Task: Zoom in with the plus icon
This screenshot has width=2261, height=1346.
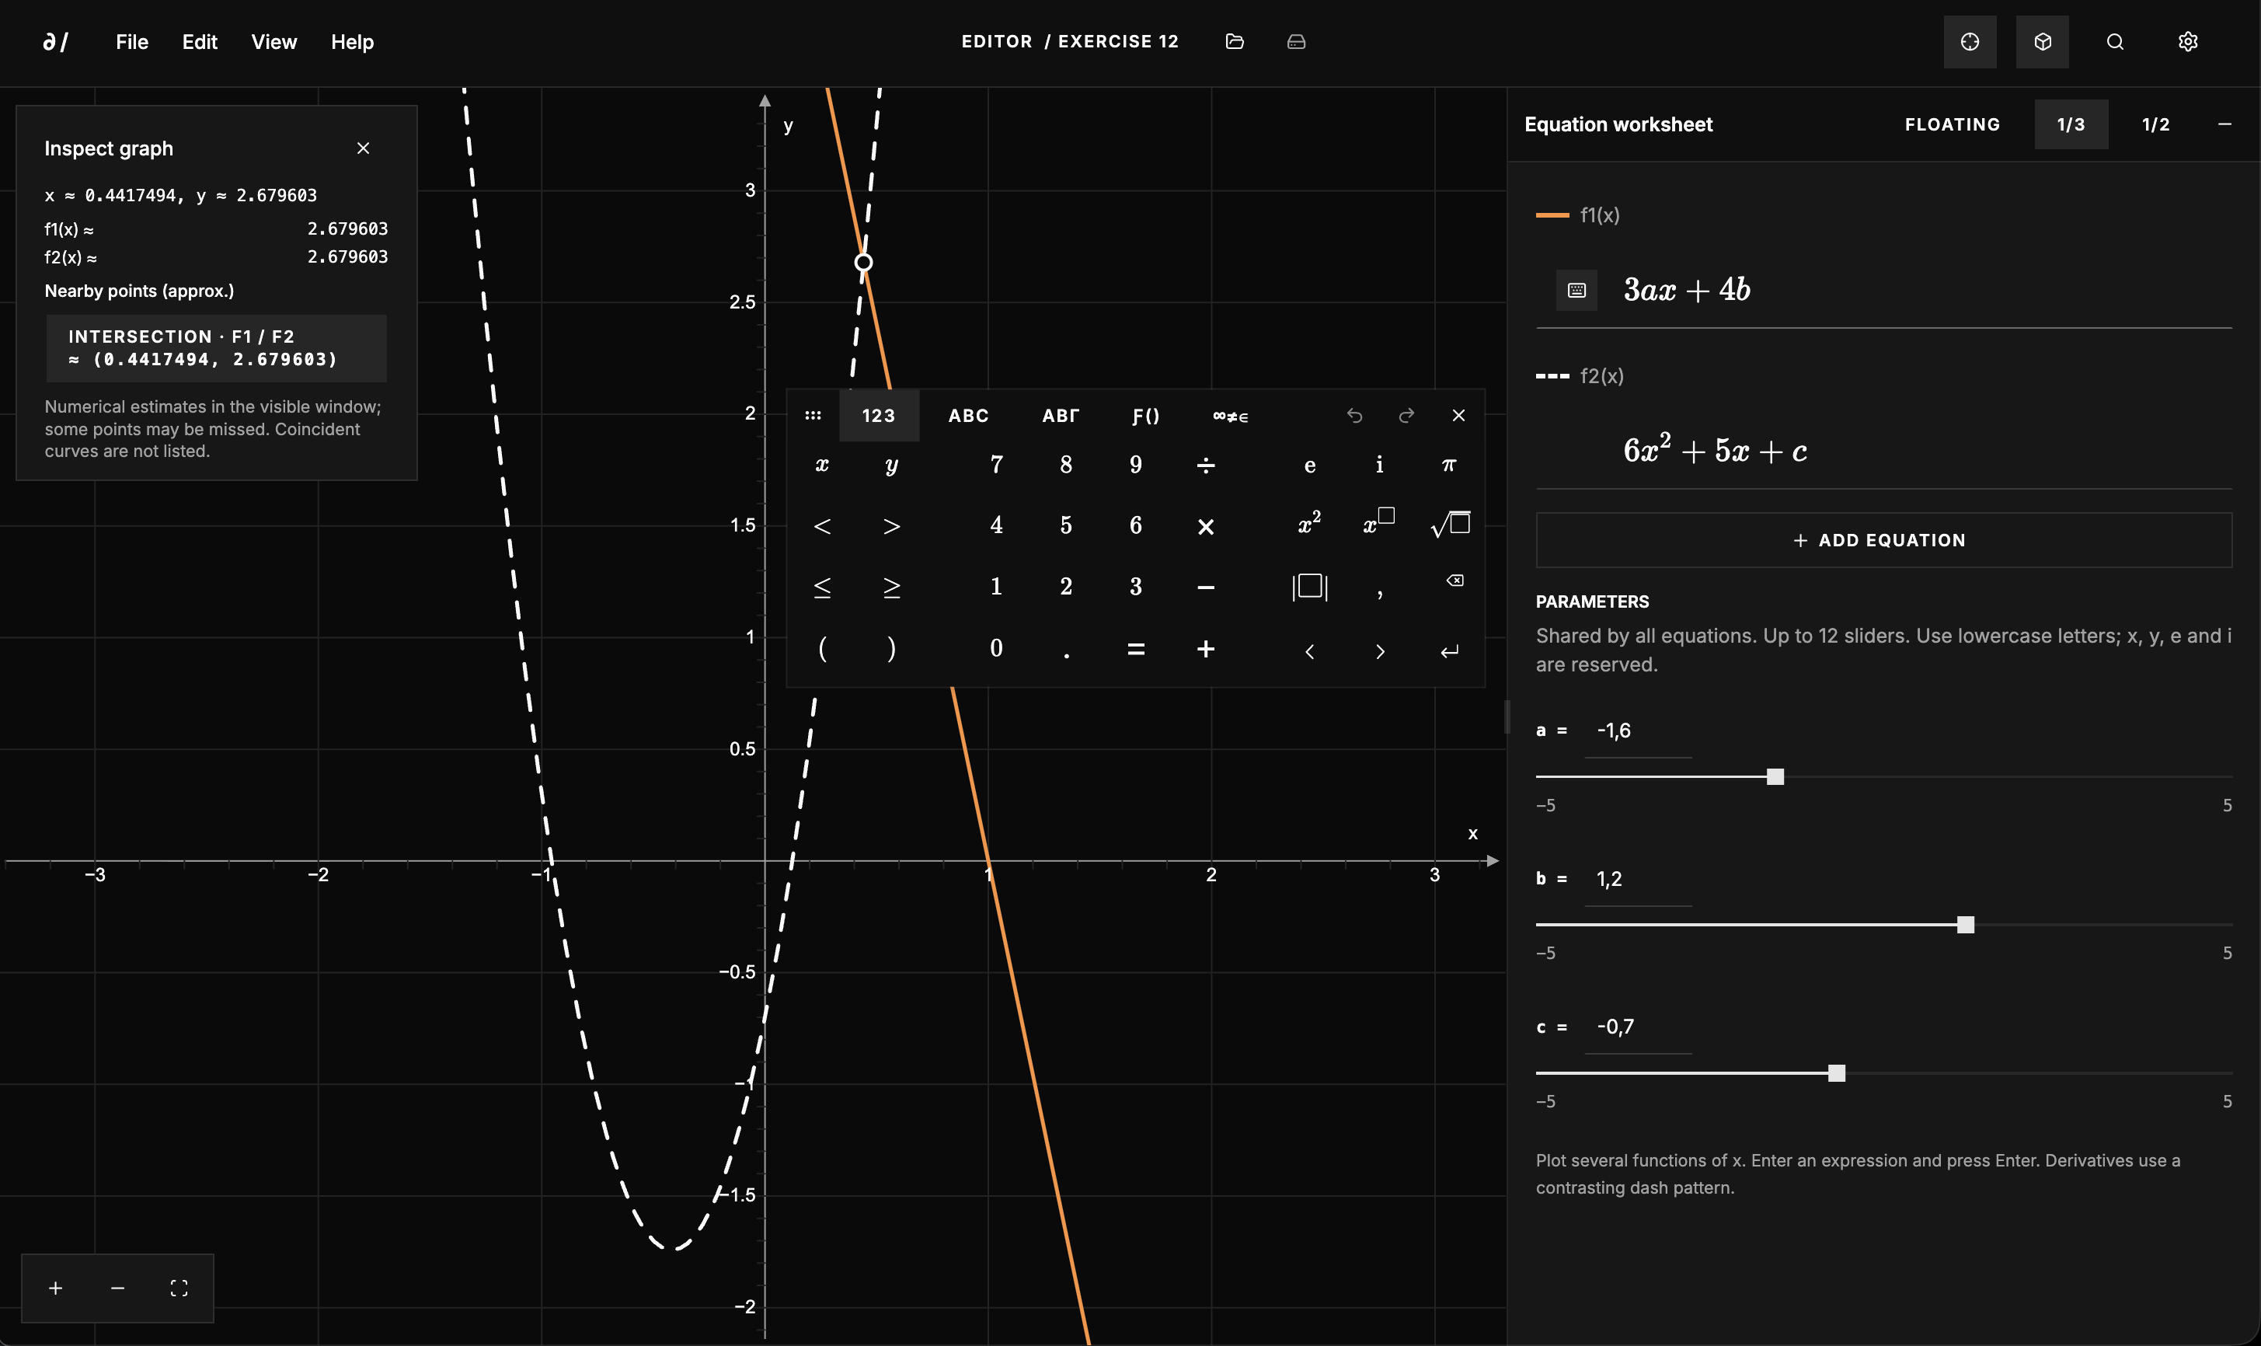Action: pyautogui.click(x=55, y=1288)
